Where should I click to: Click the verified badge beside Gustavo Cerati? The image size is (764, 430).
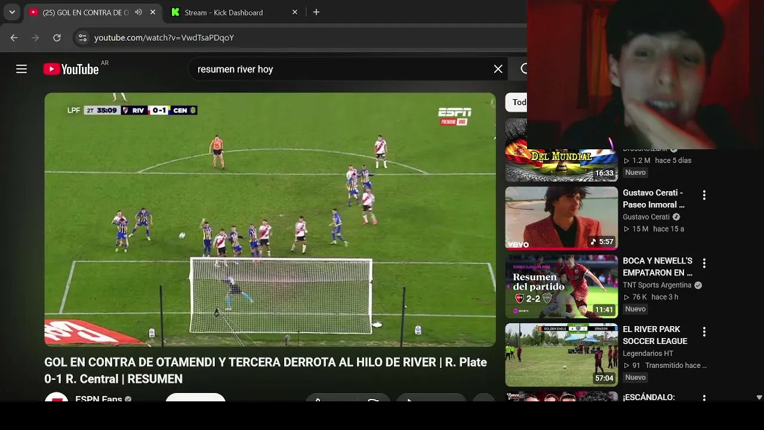tap(676, 217)
